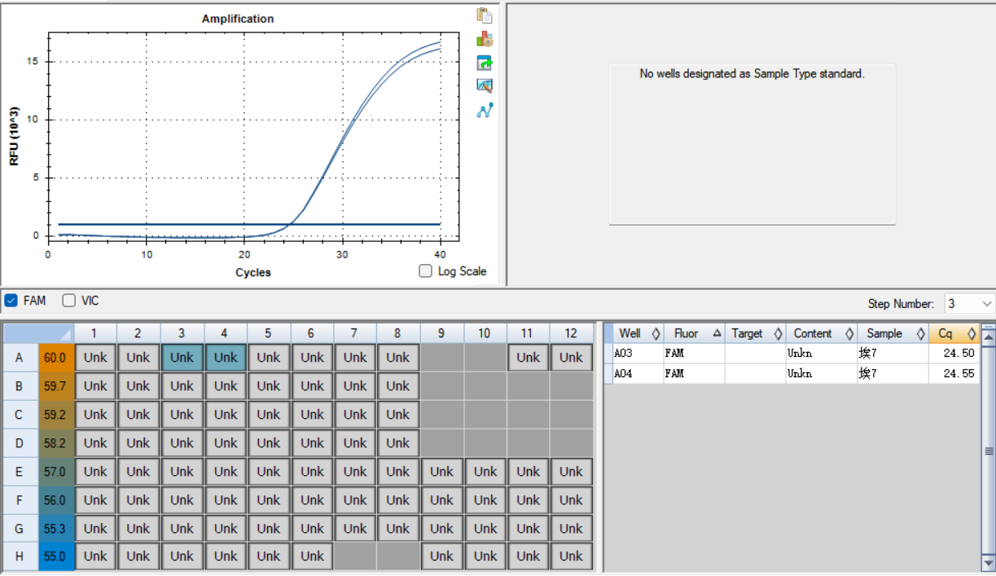Select Unk well C8

[398, 414]
